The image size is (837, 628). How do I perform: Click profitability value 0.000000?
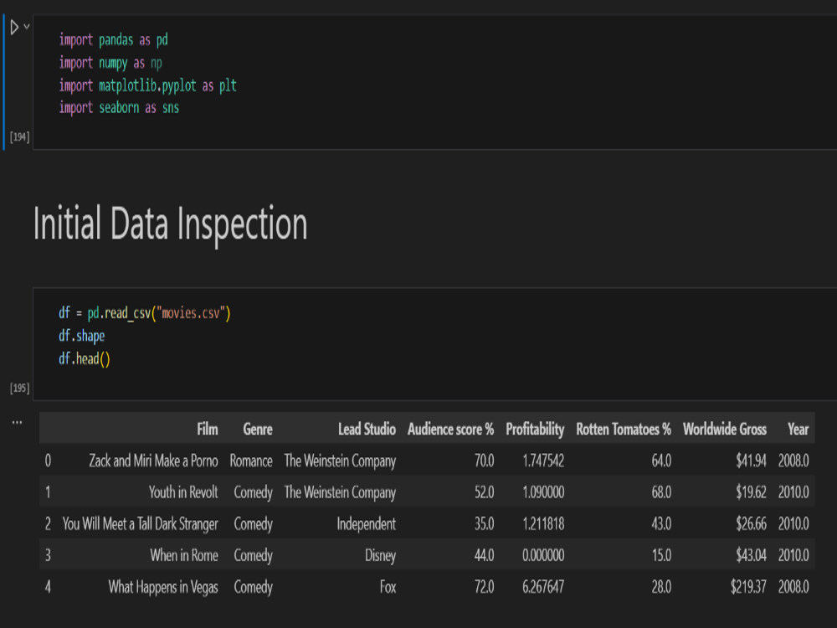(543, 555)
